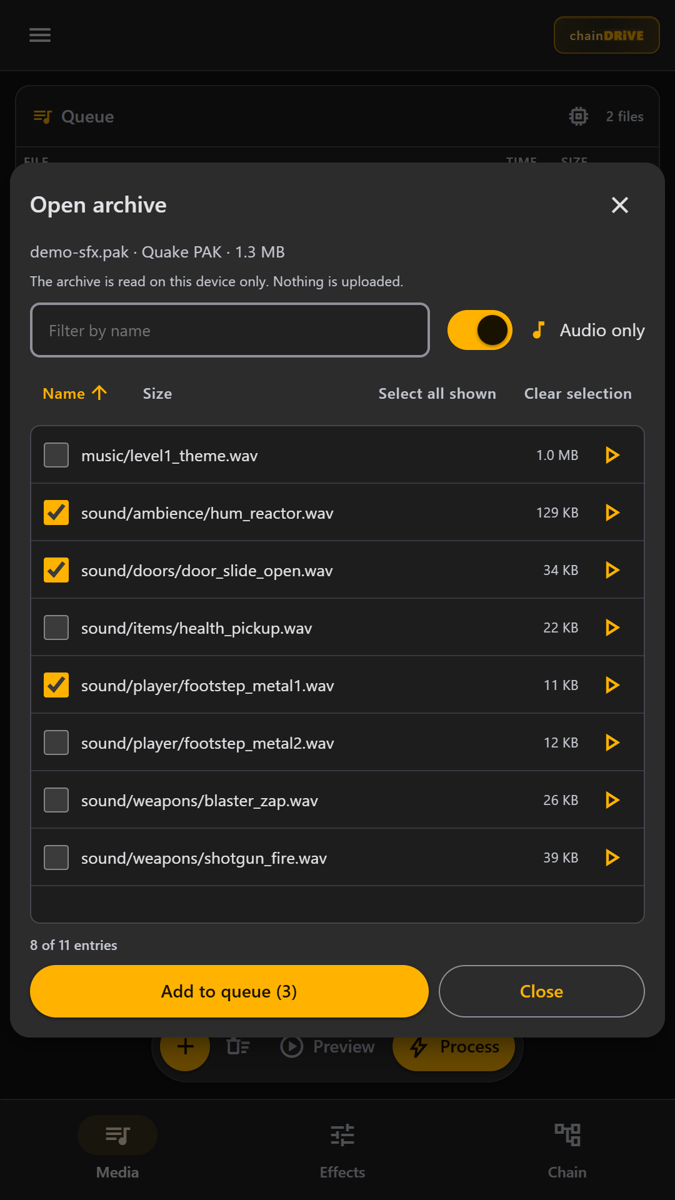This screenshot has height=1200, width=675.
Task: Play preview of health_pickup.wav
Action: (x=612, y=627)
